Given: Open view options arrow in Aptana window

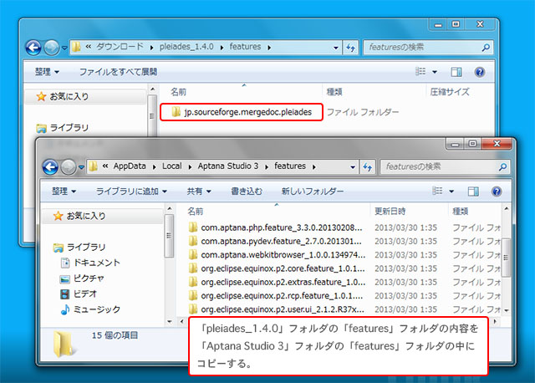Looking at the screenshot, I should tap(451, 191).
